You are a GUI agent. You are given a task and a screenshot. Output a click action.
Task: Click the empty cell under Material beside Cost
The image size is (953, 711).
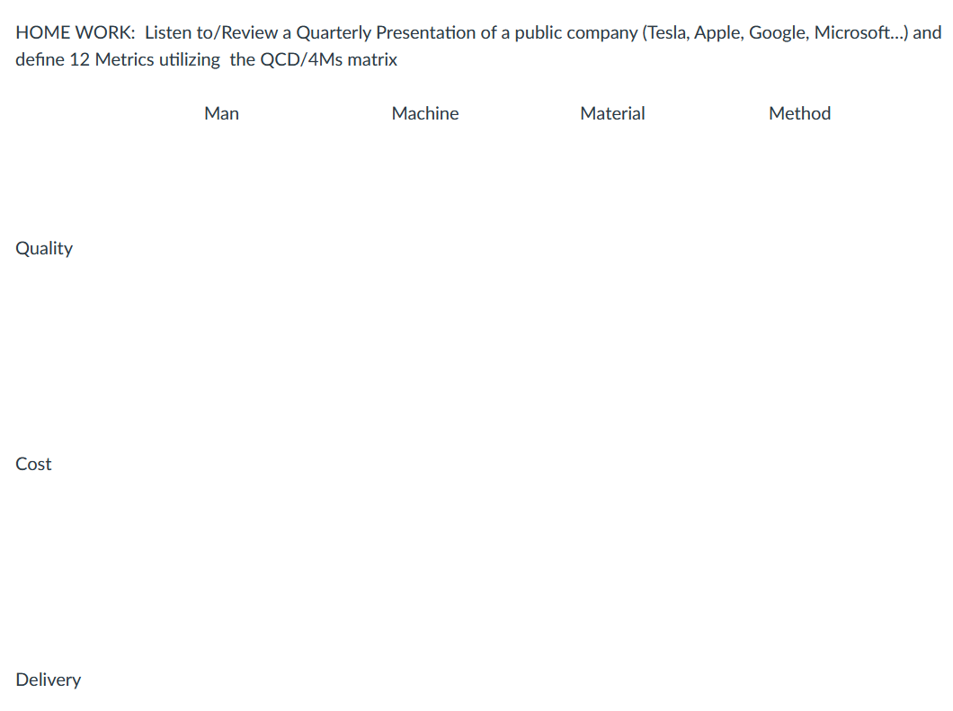tap(612, 464)
